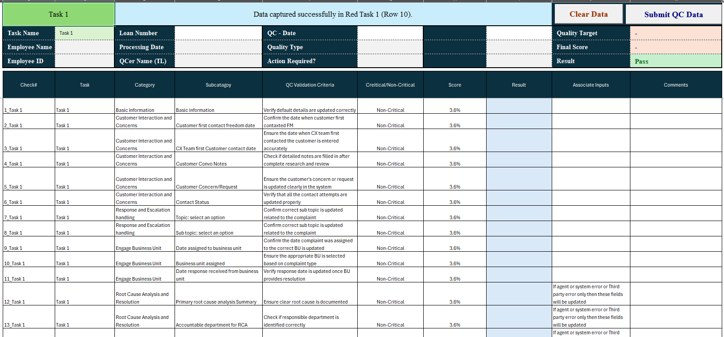The height and width of the screenshot is (337, 724).
Task: Click the Quality Type input cell
Action: pos(390,47)
